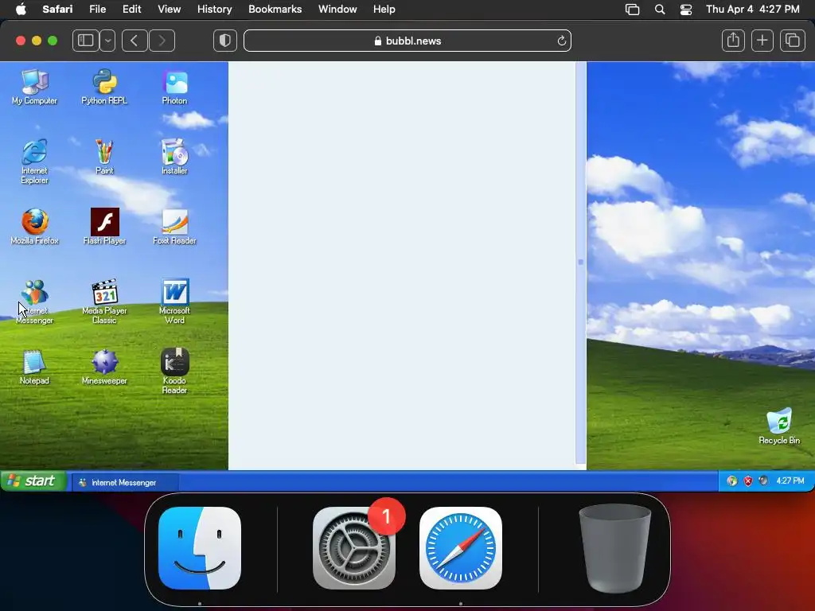Screen dimensions: 815x611
Task: Toggle the Safari sidebar button
Action: click(x=86, y=41)
